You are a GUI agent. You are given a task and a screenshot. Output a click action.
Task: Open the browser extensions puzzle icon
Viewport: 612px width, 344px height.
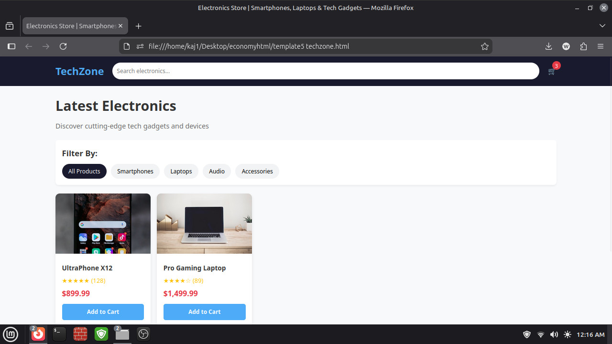(x=583, y=46)
